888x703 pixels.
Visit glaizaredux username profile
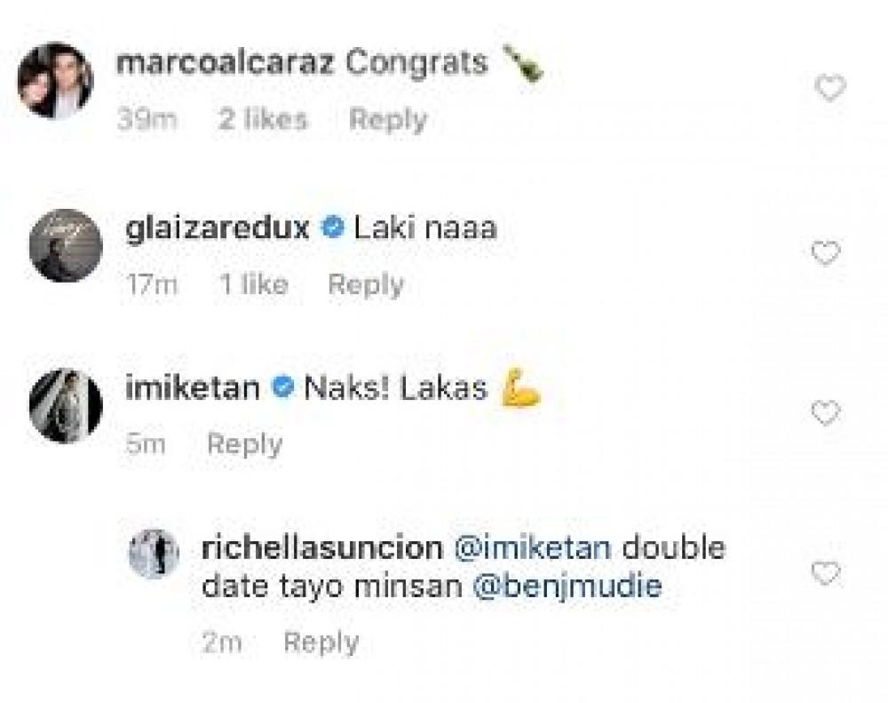(x=218, y=228)
